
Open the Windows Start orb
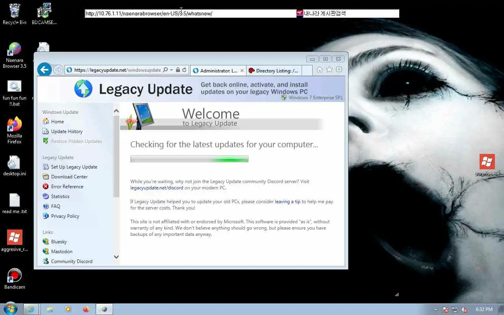point(11,309)
